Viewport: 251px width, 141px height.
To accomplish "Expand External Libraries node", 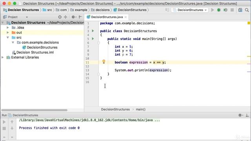I will 3,58.
